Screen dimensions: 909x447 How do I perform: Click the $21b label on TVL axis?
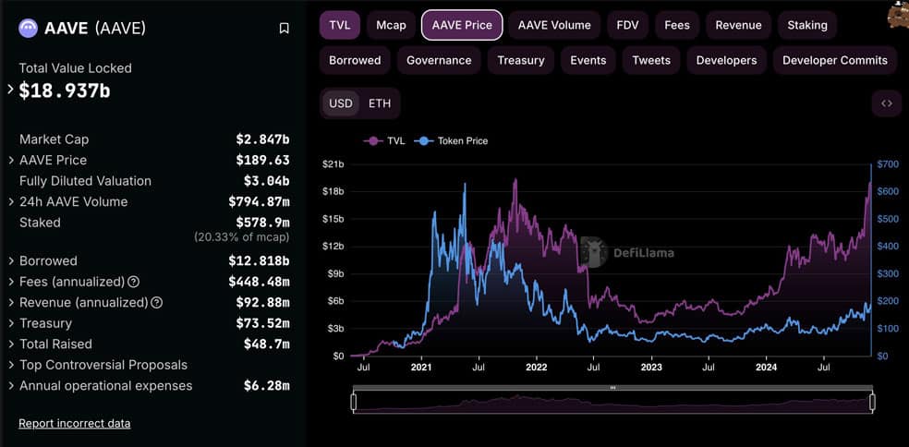[333, 164]
